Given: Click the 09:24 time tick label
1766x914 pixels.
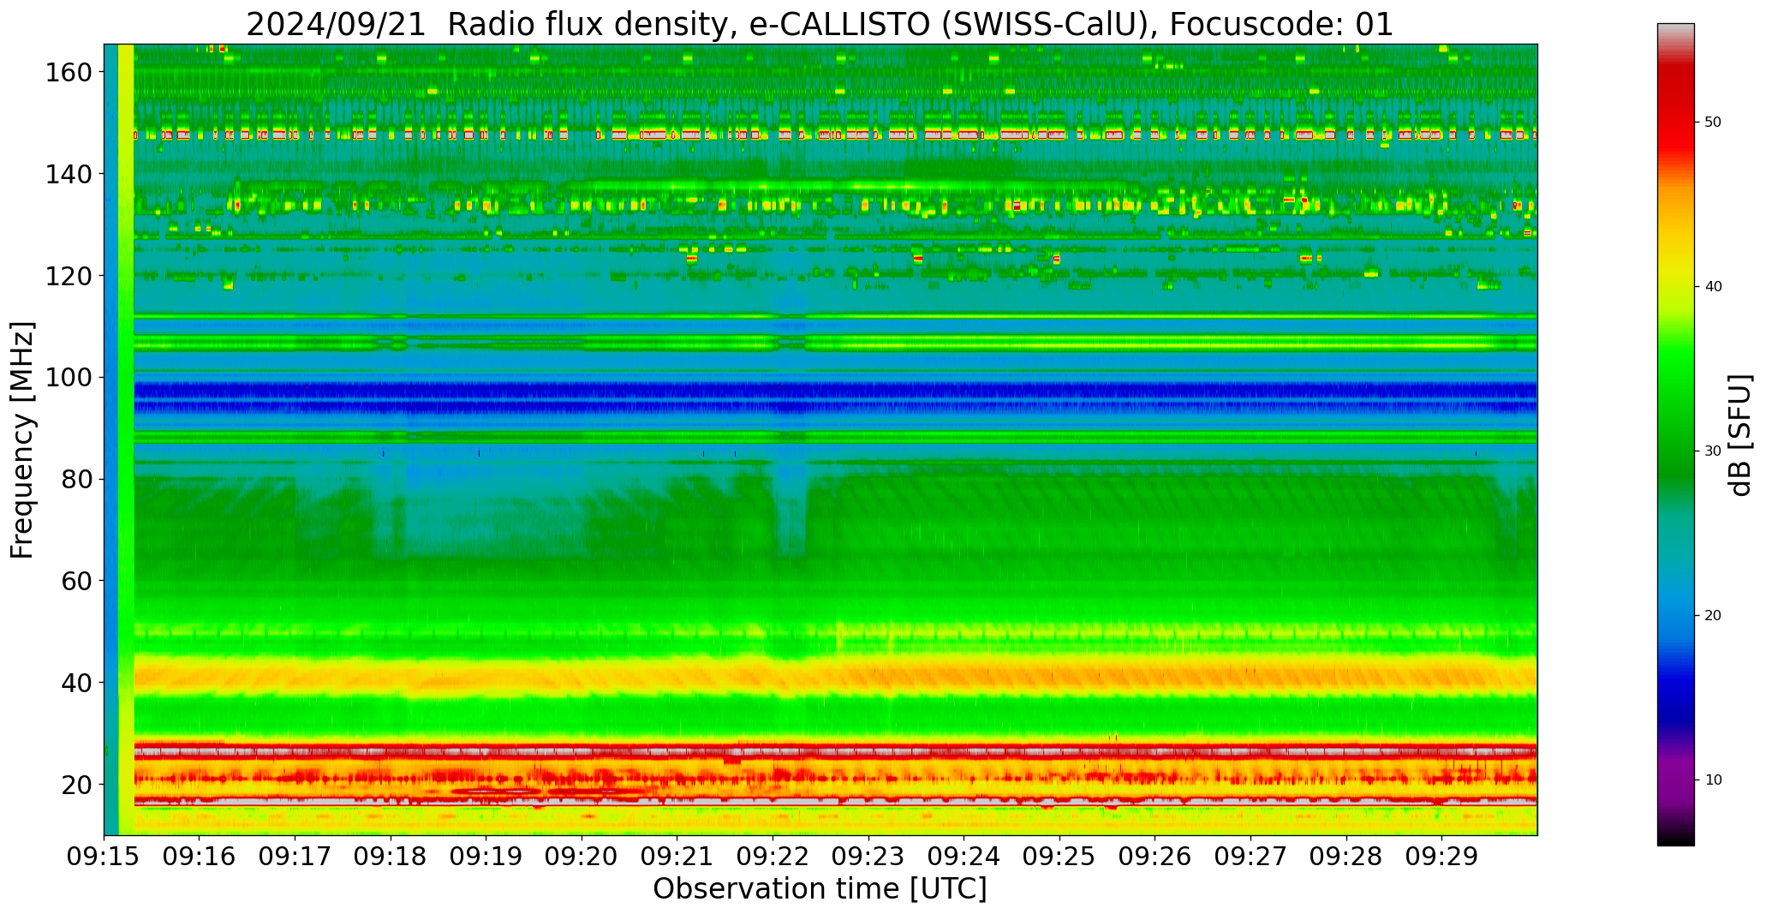Looking at the screenshot, I should click(964, 857).
